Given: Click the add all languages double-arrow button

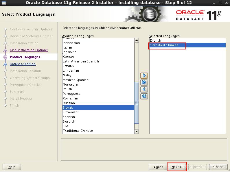Looking at the screenshot, I should [x=144, y=82].
